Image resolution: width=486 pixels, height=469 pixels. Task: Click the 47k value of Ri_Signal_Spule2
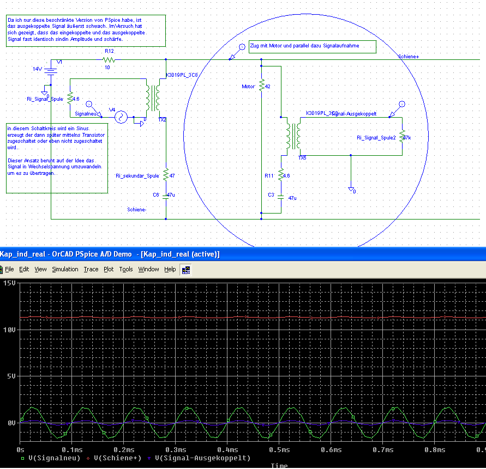tap(407, 138)
